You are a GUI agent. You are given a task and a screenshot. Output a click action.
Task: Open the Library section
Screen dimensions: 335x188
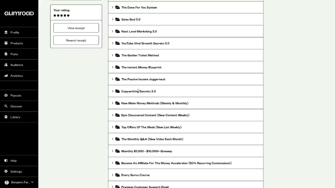click(19, 117)
